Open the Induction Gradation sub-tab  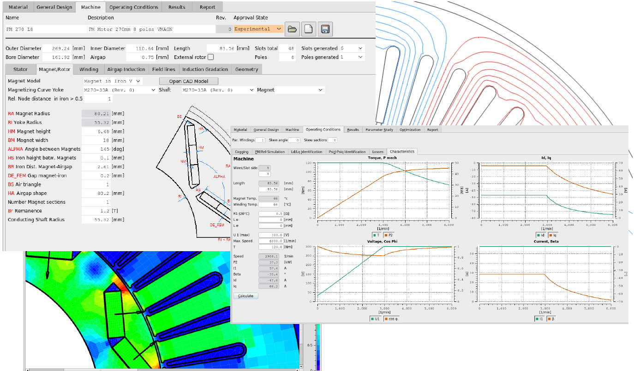(205, 69)
